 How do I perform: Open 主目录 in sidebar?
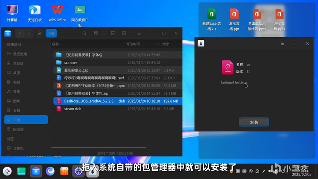click(x=26, y=63)
